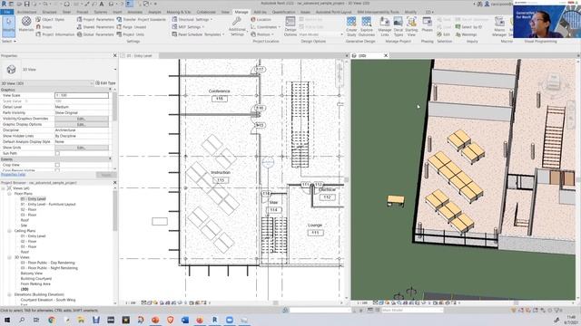This screenshot has height=326, width=581.
Task: Click Text tool in quick access toolbar
Action: point(102,4)
